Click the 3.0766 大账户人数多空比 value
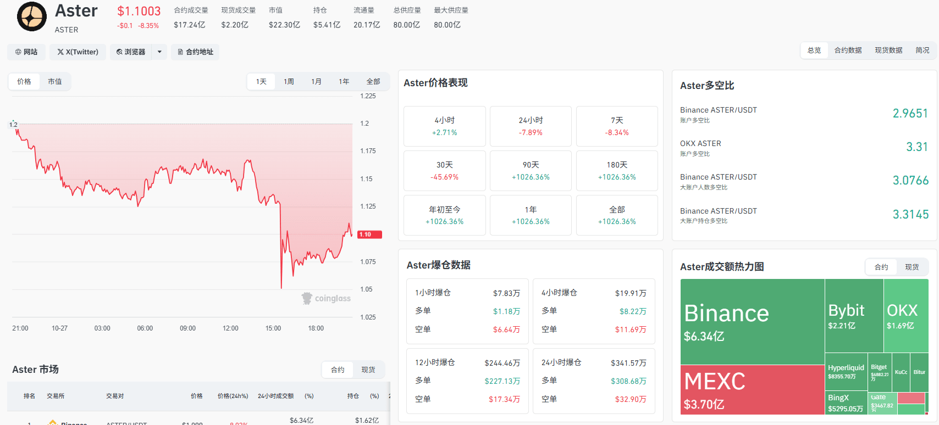The height and width of the screenshot is (425, 939). click(x=910, y=181)
